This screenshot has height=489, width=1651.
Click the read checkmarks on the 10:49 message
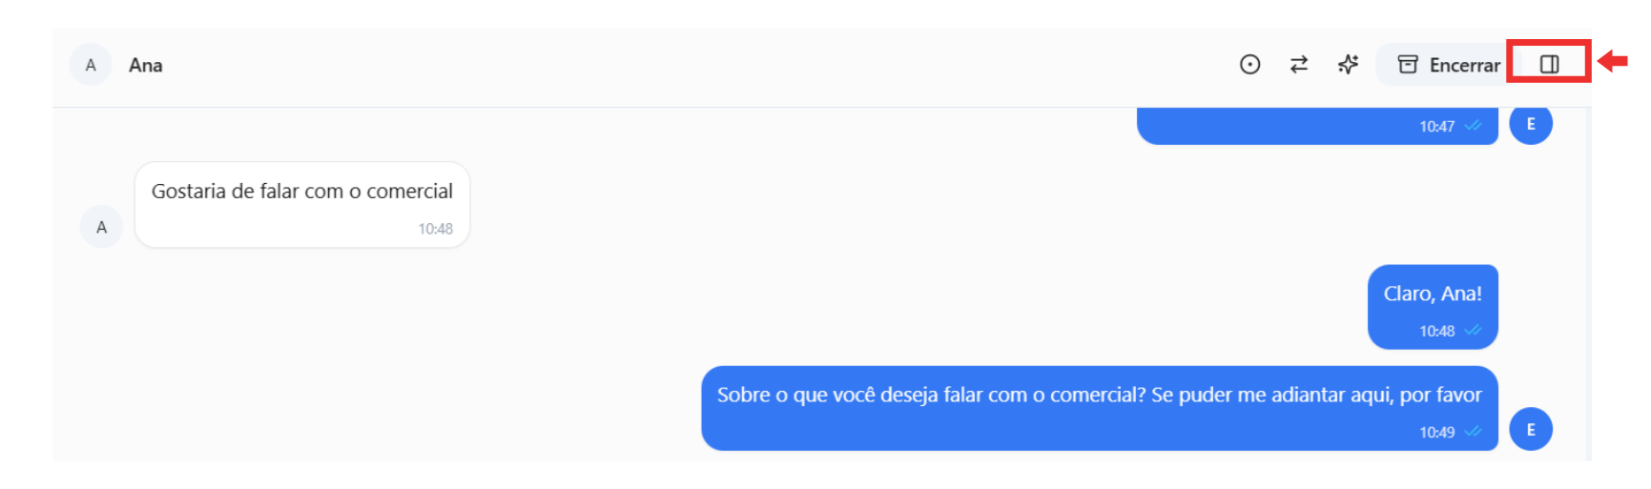point(1473,432)
